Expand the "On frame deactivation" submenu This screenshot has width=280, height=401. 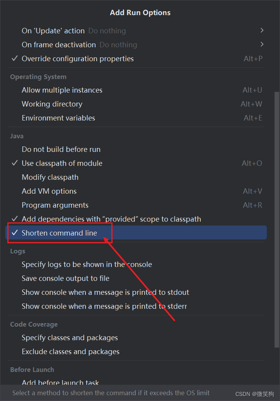click(x=59, y=45)
